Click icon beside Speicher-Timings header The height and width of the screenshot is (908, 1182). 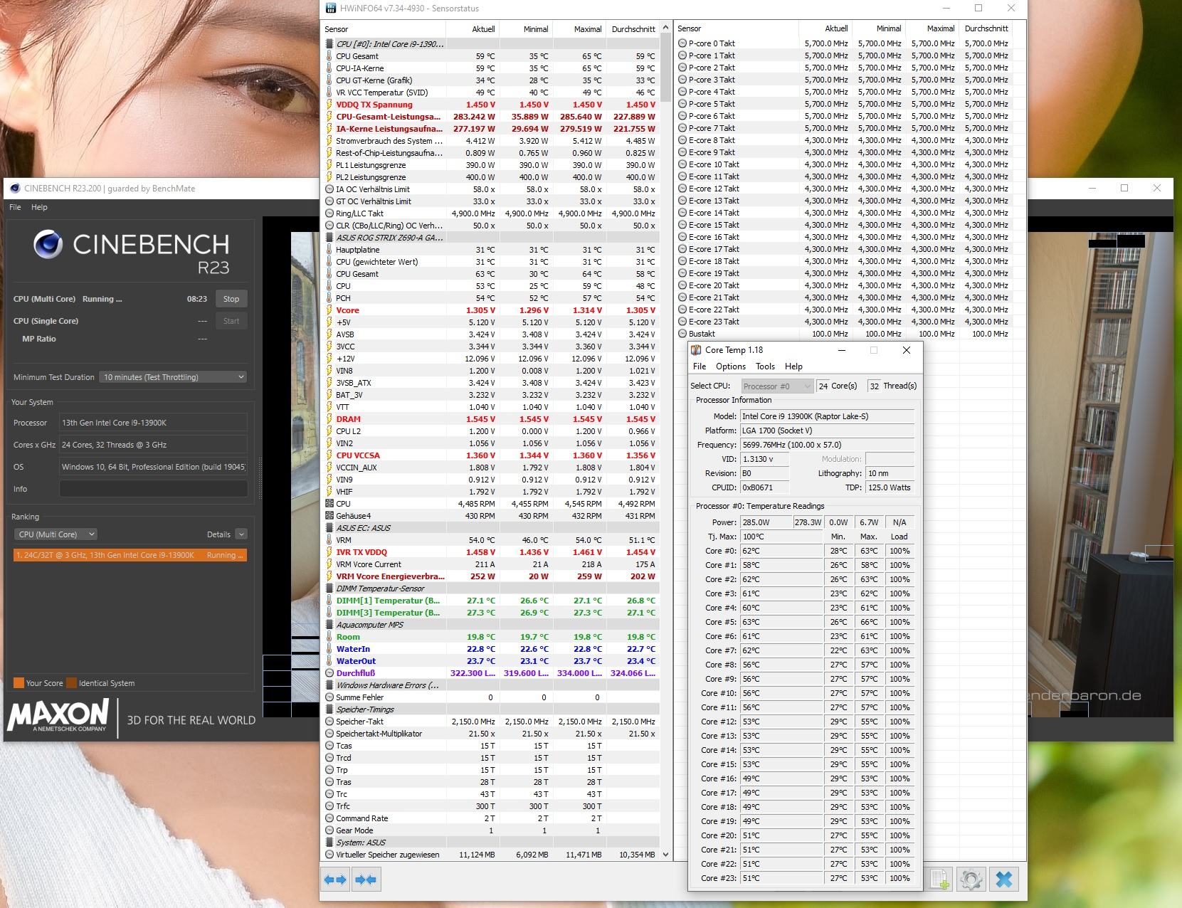329,709
